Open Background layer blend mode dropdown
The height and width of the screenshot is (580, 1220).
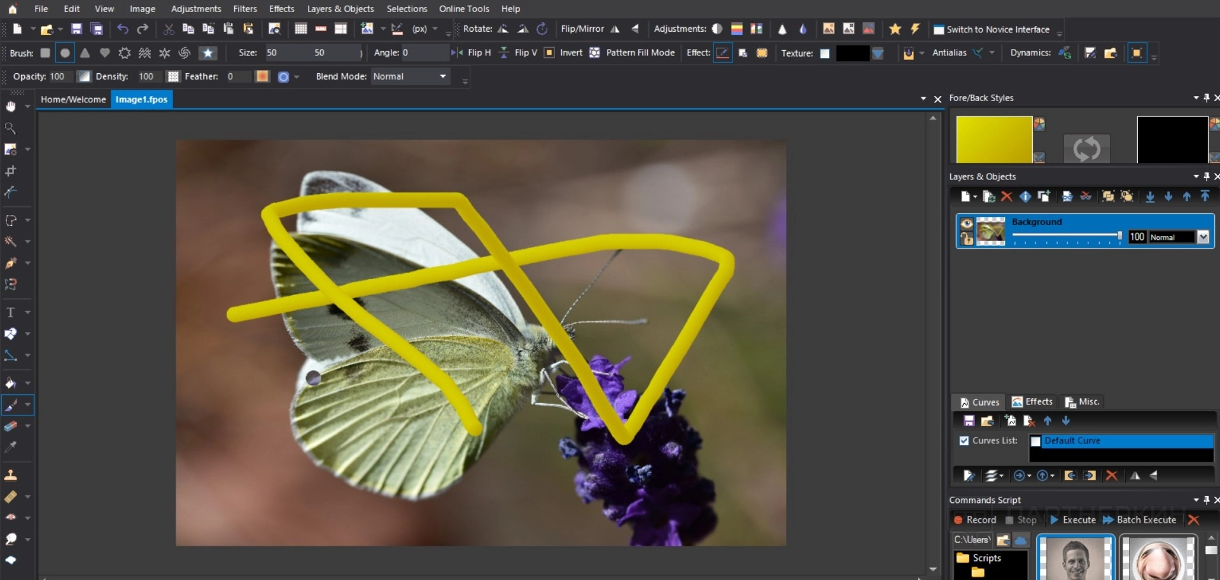(1203, 237)
